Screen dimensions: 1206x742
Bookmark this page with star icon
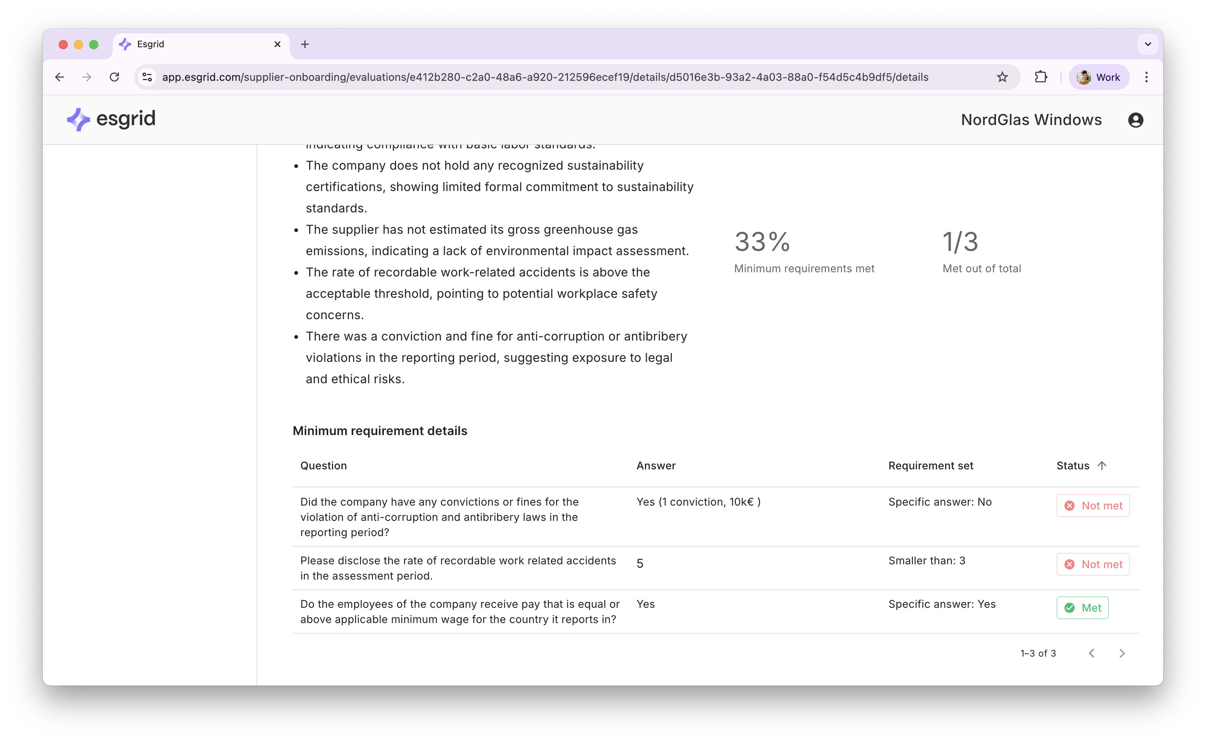pyautogui.click(x=1002, y=77)
